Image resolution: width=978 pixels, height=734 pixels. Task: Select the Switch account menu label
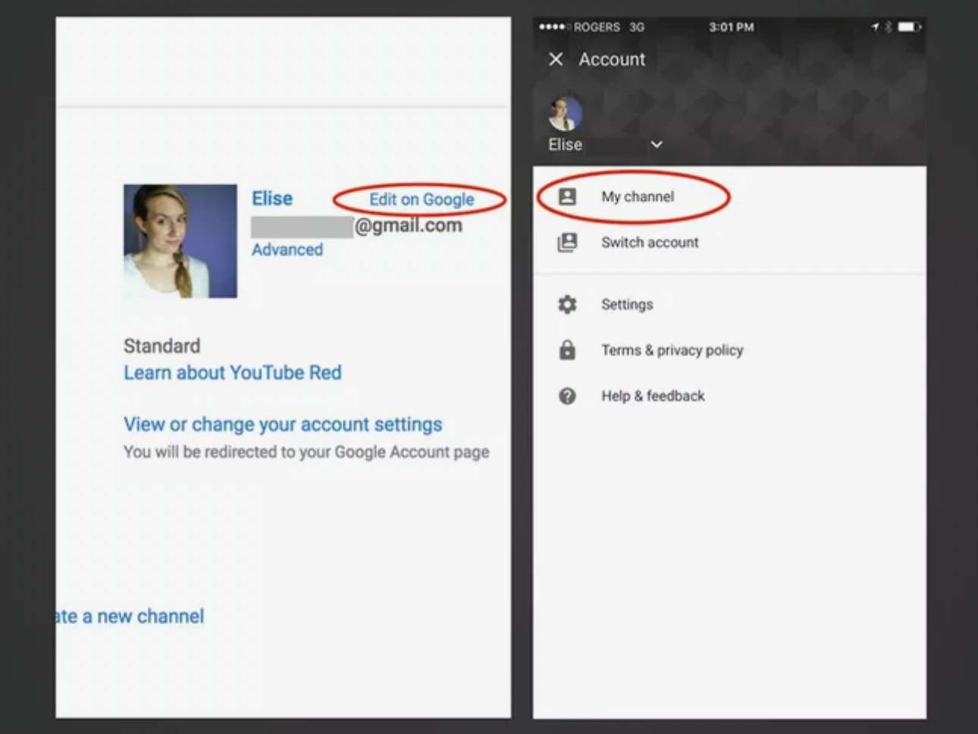[650, 243]
